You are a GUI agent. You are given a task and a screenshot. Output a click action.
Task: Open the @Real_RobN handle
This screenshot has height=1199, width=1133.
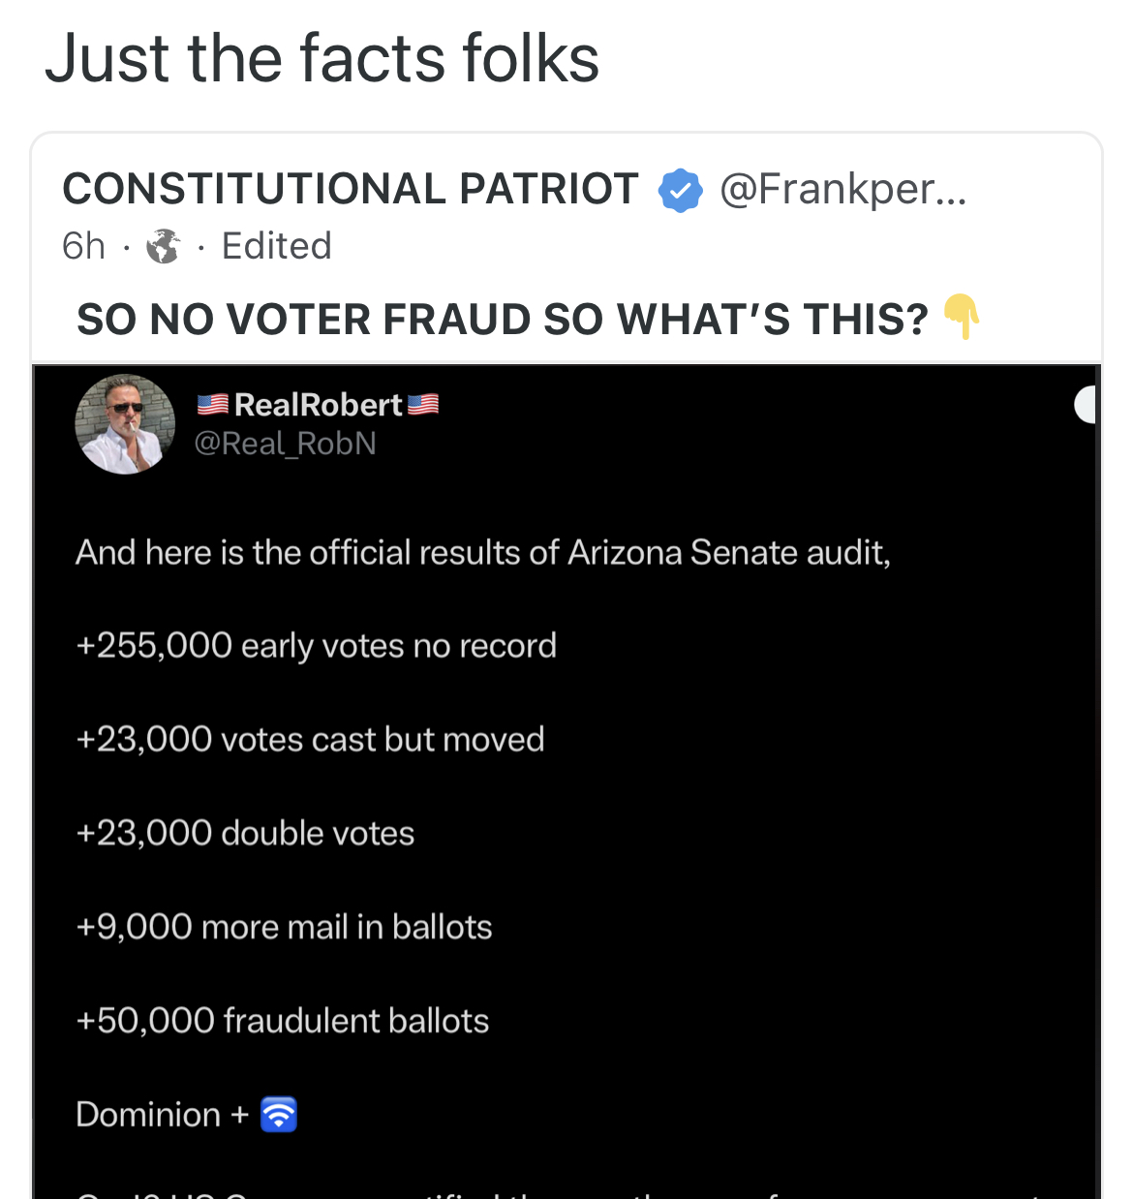(286, 444)
